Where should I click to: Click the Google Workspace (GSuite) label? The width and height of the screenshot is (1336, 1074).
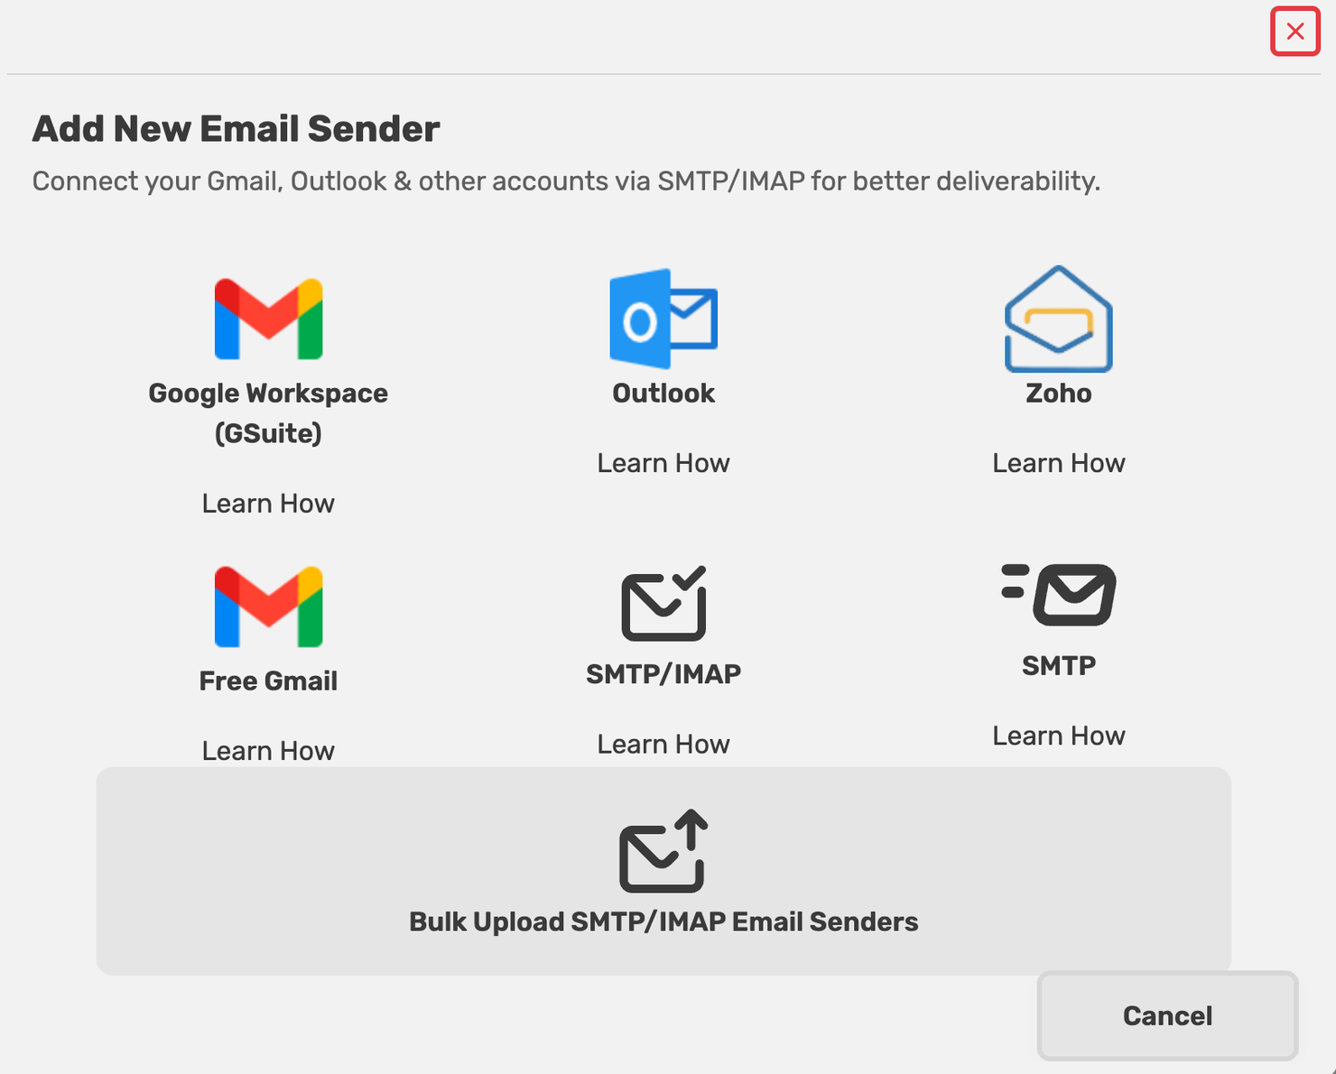coord(268,413)
